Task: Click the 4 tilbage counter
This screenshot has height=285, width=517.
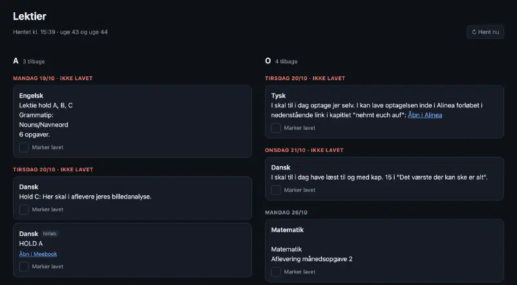Action: pyautogui.click(x=286, y=61)
